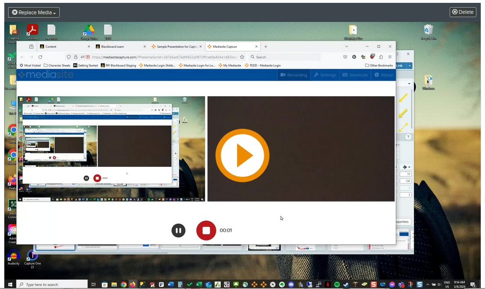Open the My Mediasite bookmark
This screenshot has width=485, height=289.
coord(230,65)
